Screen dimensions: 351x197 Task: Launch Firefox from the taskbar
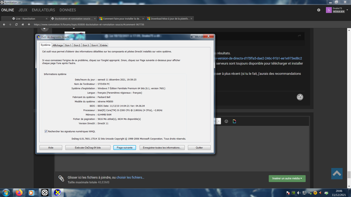19,192
